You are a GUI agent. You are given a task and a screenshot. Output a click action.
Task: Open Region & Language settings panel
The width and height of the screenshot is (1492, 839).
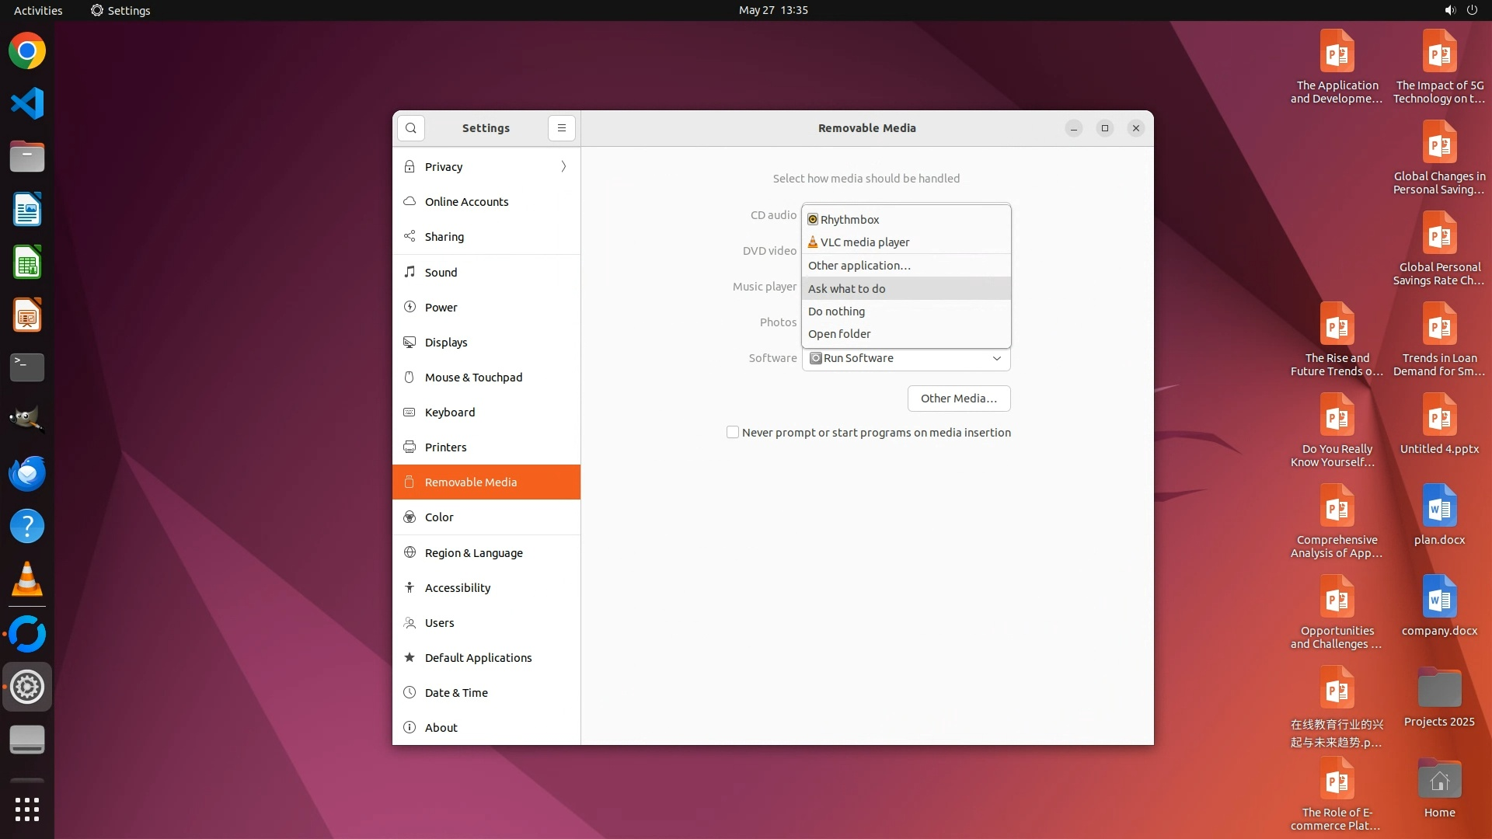[x=473, y=553]
